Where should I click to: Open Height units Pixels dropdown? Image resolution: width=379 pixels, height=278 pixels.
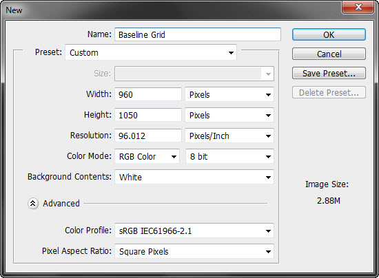229,115
